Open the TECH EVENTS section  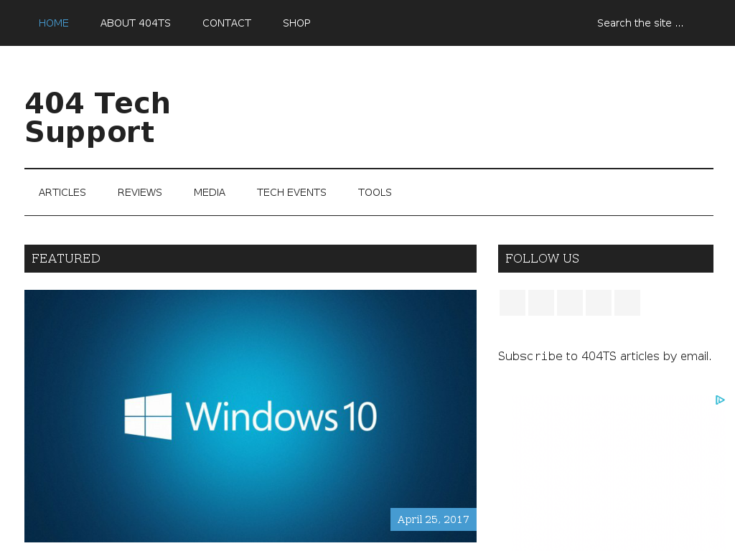point(291,192)
